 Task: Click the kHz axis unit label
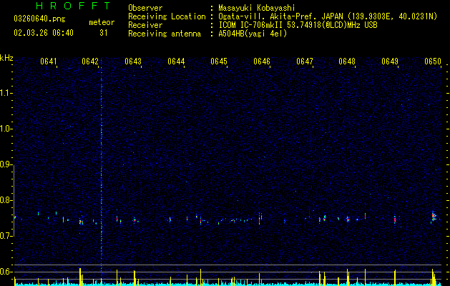click(x=6, y=58)
